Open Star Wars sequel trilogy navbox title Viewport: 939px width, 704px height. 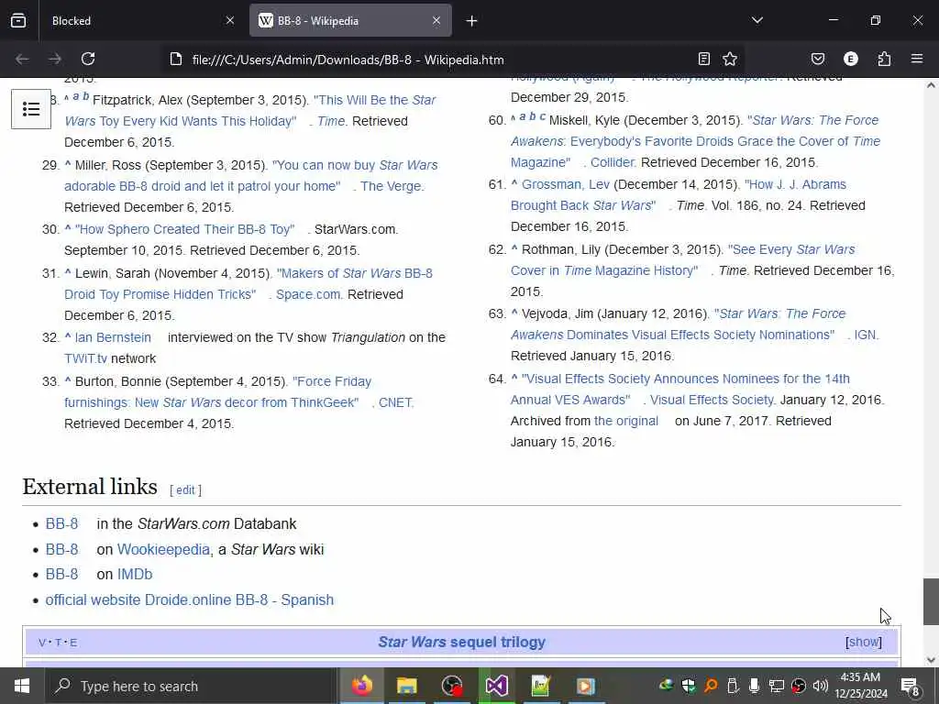coord(462,642)
